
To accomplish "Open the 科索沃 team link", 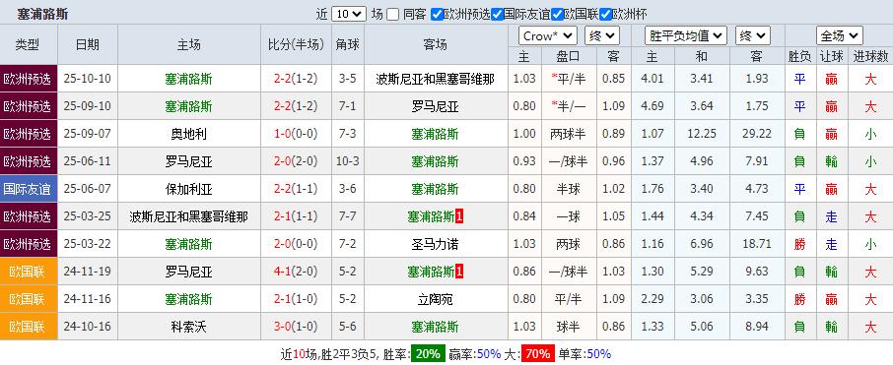I will pyautogui.click(x=188, y=327).
